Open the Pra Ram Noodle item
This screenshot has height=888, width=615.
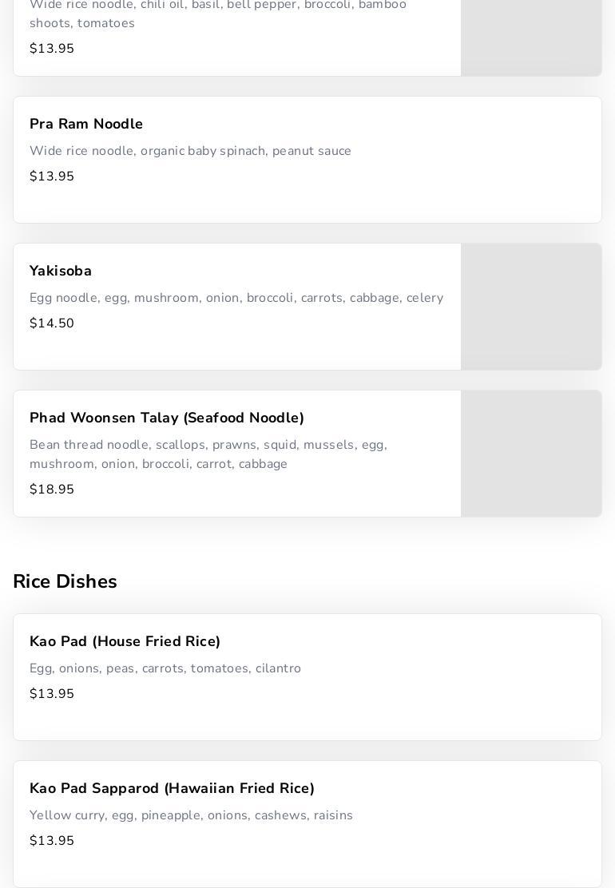click(86, 125)
